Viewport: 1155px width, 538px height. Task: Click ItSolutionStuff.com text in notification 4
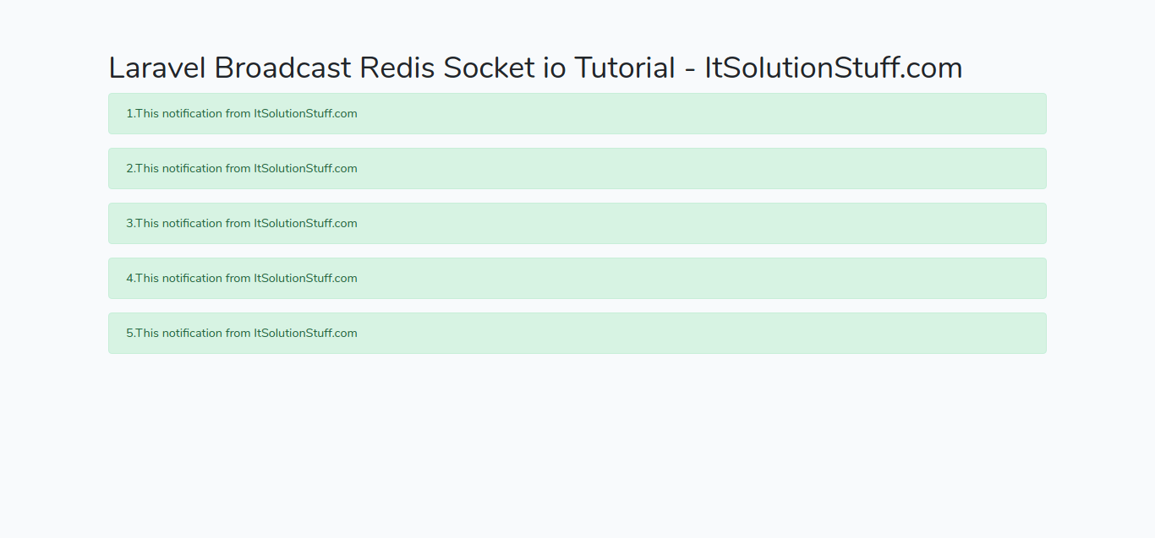point(305,278)
